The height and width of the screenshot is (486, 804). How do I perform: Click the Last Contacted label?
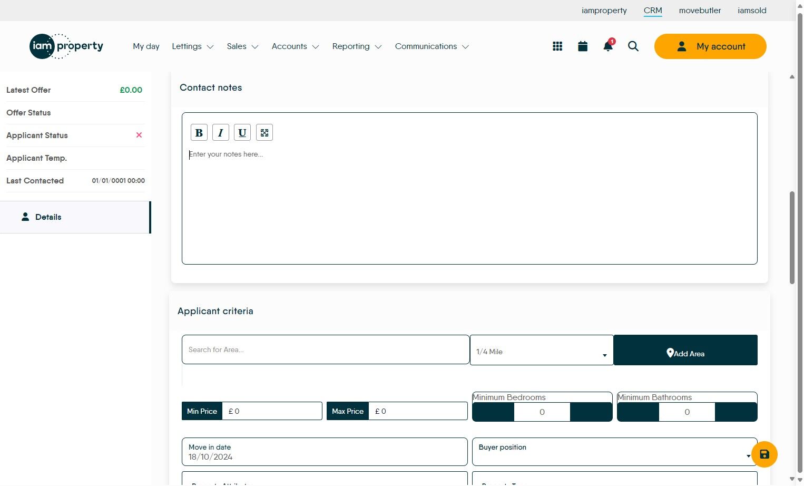coord(35,181)
